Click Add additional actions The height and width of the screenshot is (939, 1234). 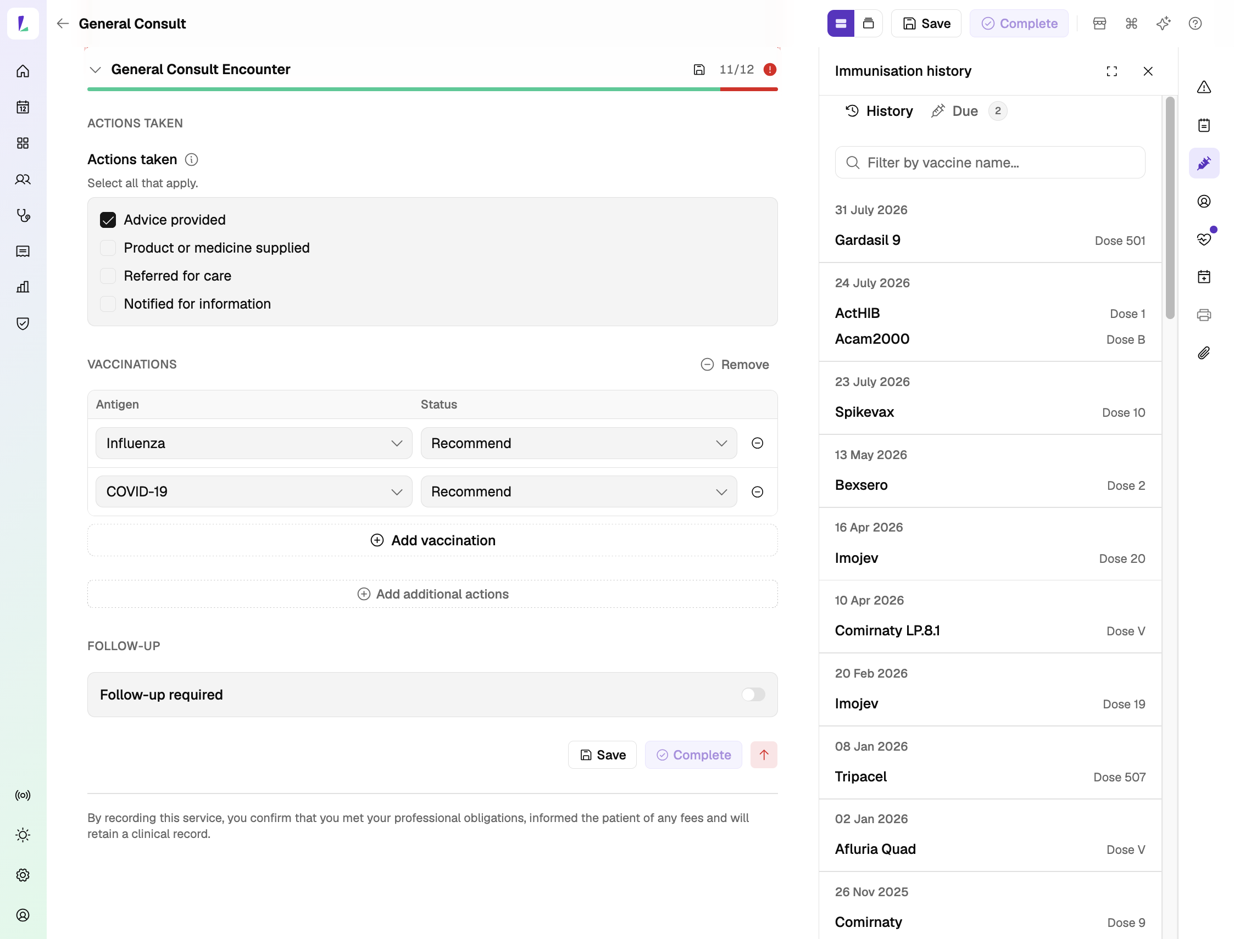(432, 594)
